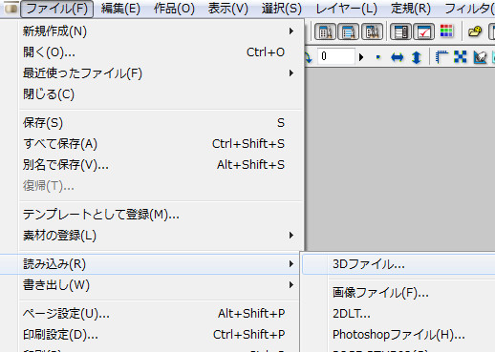Viewport: 495px width, 352px height.
Task: Flip the view horizontally with double arrow
Action: coord(397,57)
